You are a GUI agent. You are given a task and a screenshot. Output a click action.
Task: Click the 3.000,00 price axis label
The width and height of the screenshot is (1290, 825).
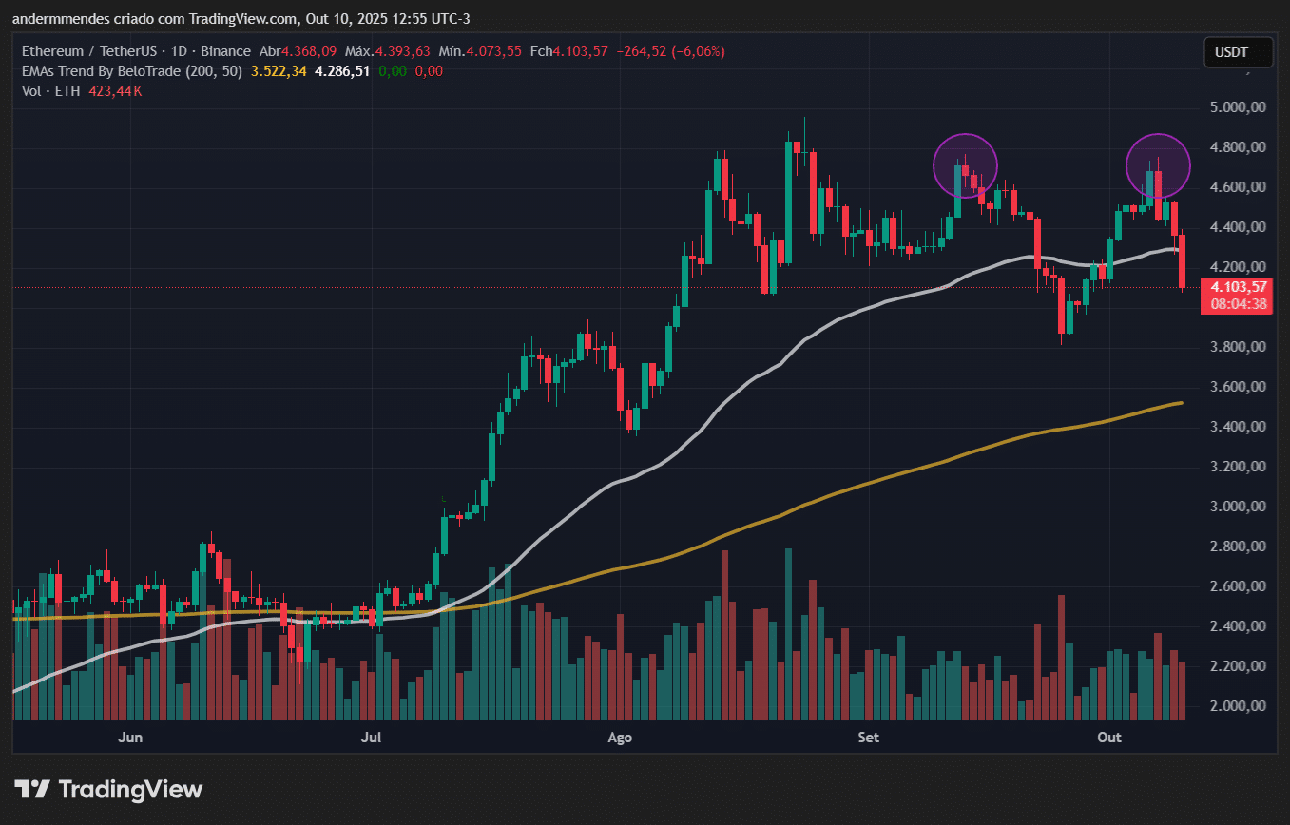(1237, 507)
